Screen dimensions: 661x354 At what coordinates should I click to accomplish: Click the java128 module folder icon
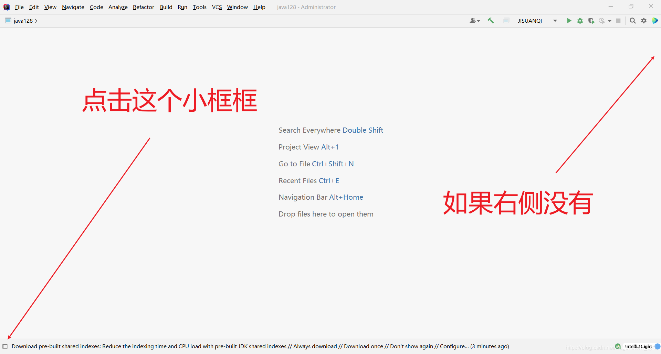pyautogui.click(x=8, y=21)
